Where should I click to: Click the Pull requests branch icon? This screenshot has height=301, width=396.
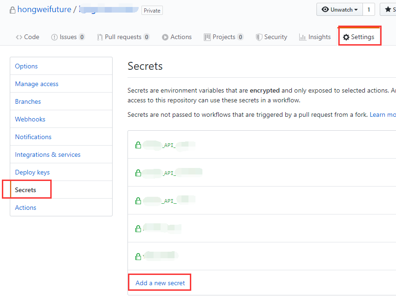coord(100,37)
